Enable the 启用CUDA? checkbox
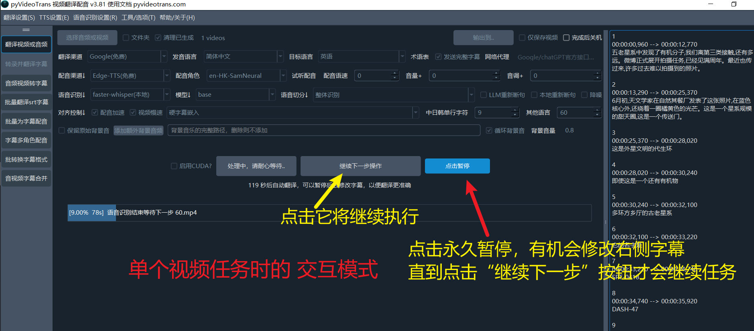The width and height of the screenshot is (754, 331). coord(174,166)
